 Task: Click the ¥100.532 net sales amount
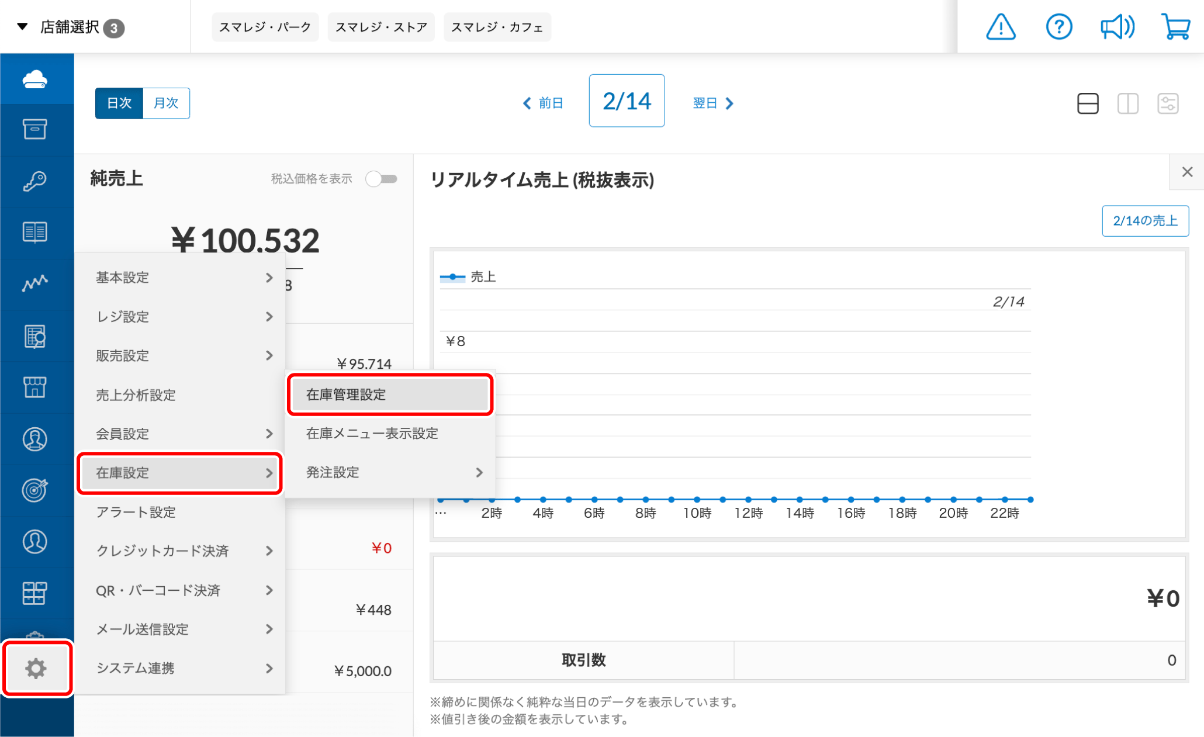[x=245, y=240]
